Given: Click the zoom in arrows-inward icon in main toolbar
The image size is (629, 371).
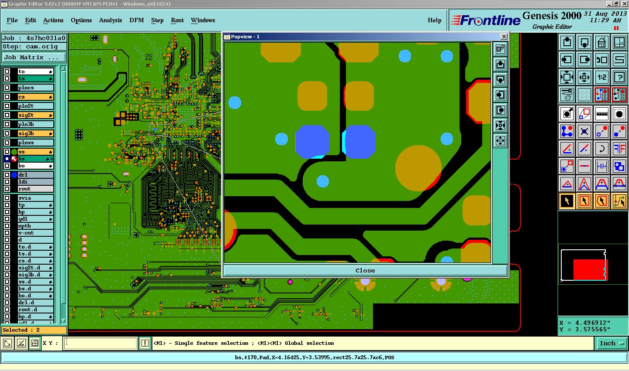Looking at the screenshot, I should (567, 77).
